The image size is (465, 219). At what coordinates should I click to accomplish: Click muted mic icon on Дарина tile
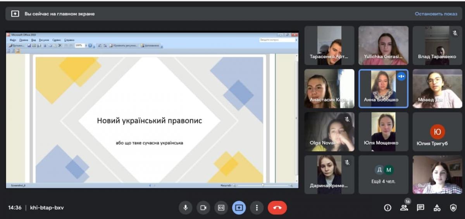pos(347,162)
